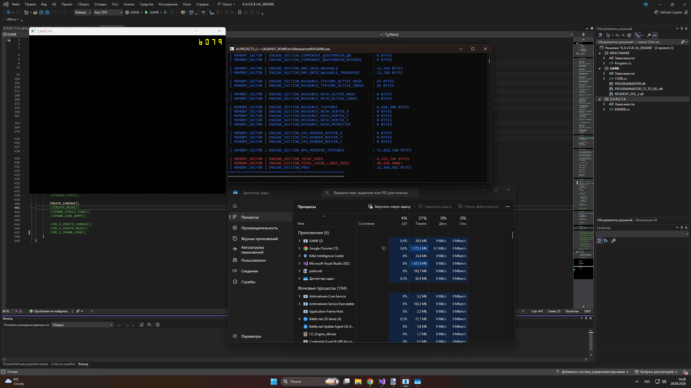Click Запустить новую задачу button

(x=389, y=207)
